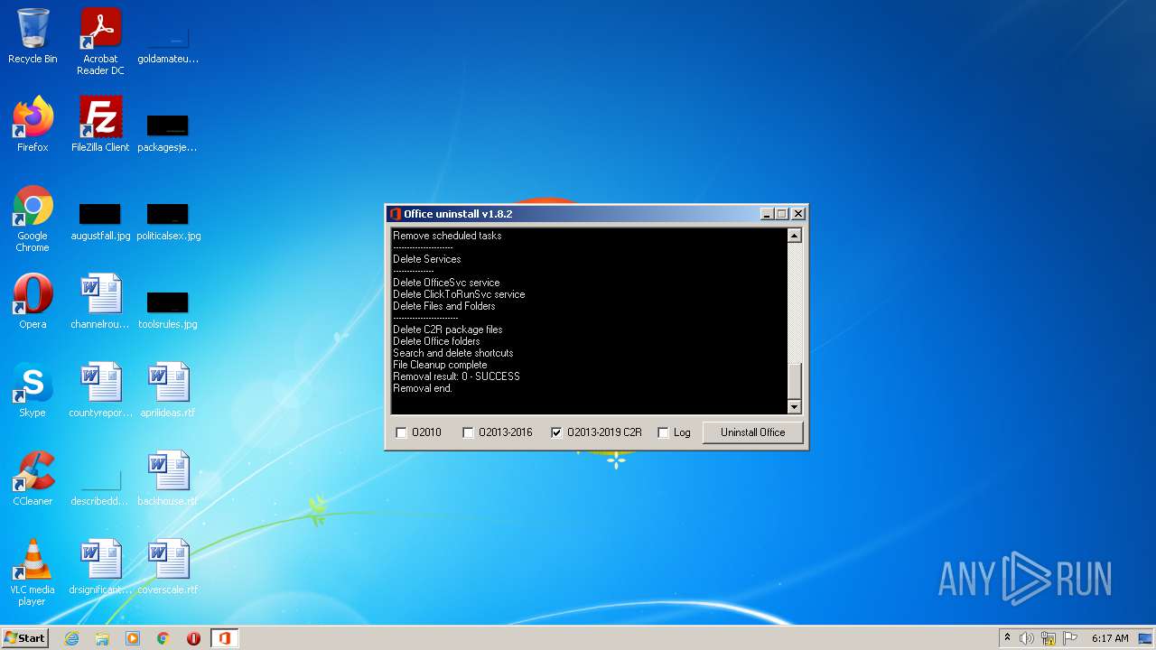
Task: Launch FileZilla Client shortcut
Action: (100, 125)
